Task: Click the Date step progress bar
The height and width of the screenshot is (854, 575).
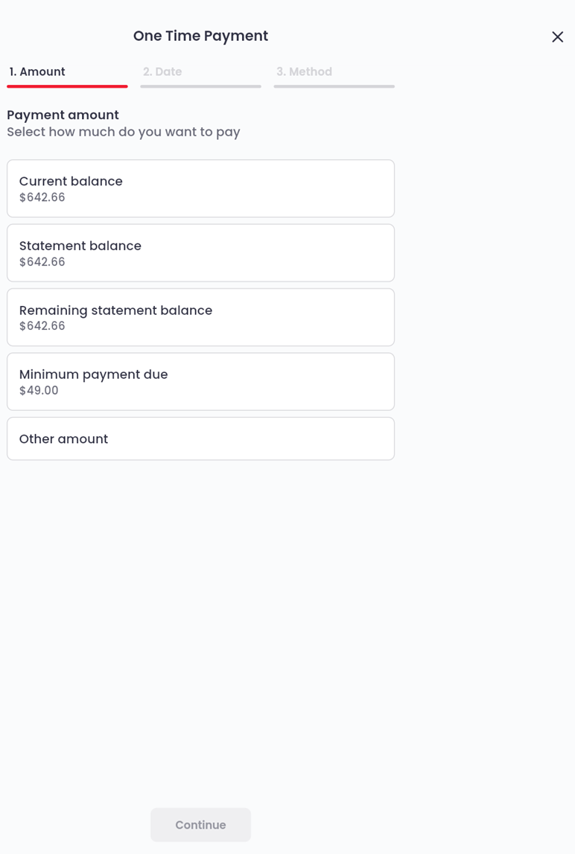Action: [x=200, y=85]
